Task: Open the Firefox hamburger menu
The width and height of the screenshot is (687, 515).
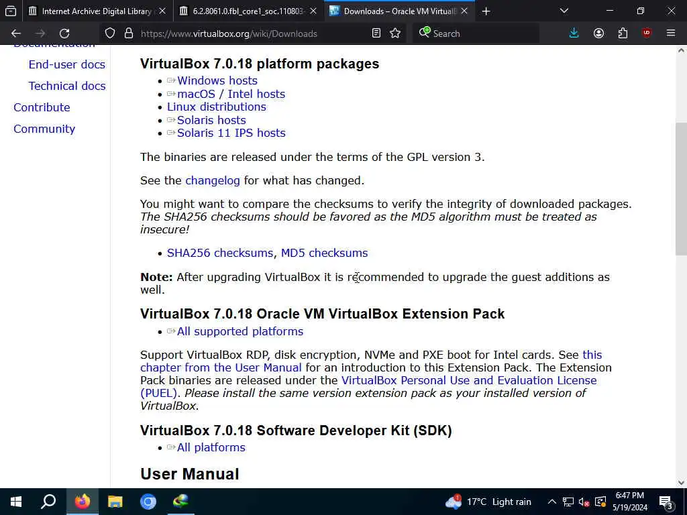Action: [671, 34]
